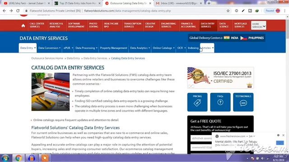This screenshot has height=162, width=289.
Task: Open the Pricing tile
Action: click(x=197, y=102)
